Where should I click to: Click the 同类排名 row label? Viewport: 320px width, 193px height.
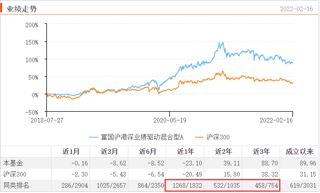coord(16,185)
